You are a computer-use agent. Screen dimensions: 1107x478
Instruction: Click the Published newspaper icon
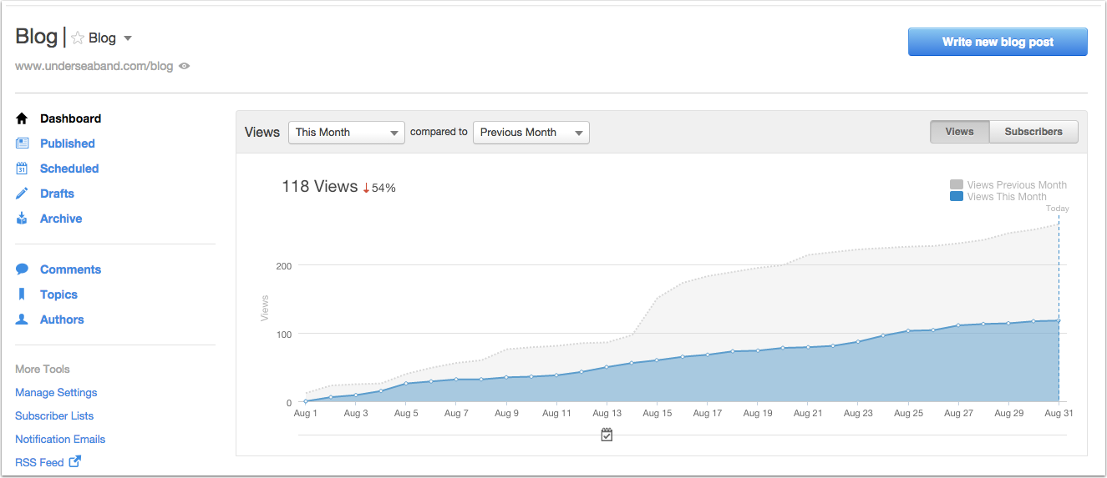[x=22, y=143]
